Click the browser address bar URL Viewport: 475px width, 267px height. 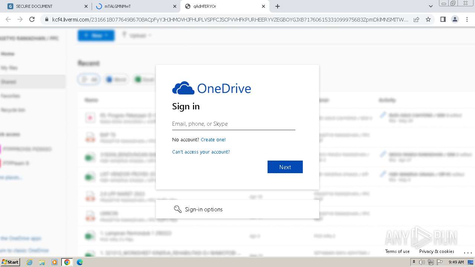click(x=230, y=20)
